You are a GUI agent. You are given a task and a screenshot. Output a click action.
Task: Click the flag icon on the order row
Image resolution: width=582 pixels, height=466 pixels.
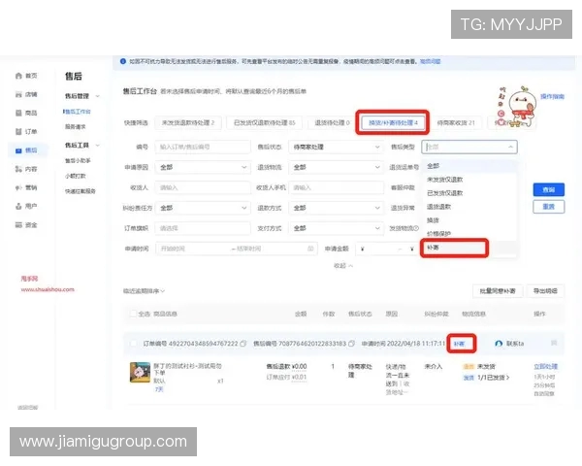554,343
